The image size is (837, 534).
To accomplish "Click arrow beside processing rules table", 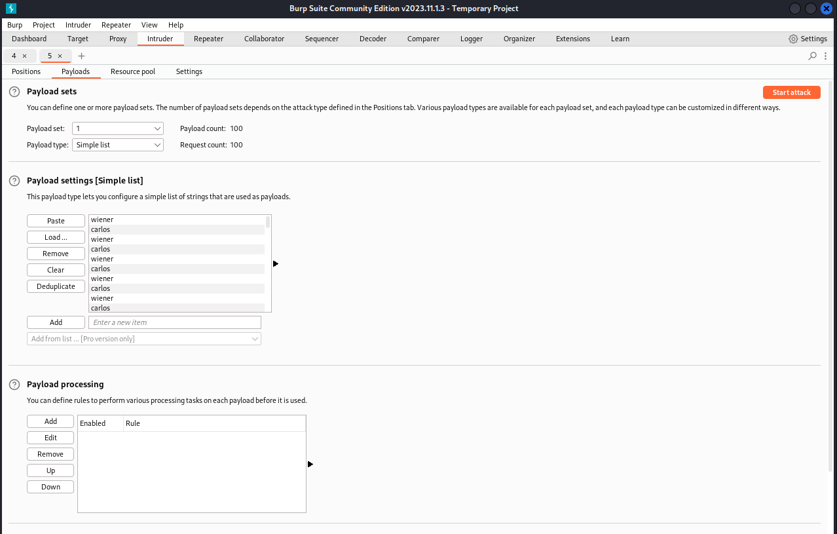I will tap(310, 464).
